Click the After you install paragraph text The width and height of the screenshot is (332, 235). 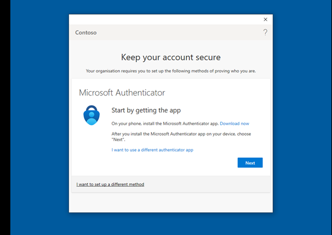click(x=181, y=137)
